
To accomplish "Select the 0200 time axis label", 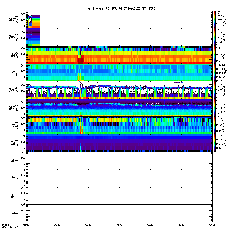I will point(26,225).
